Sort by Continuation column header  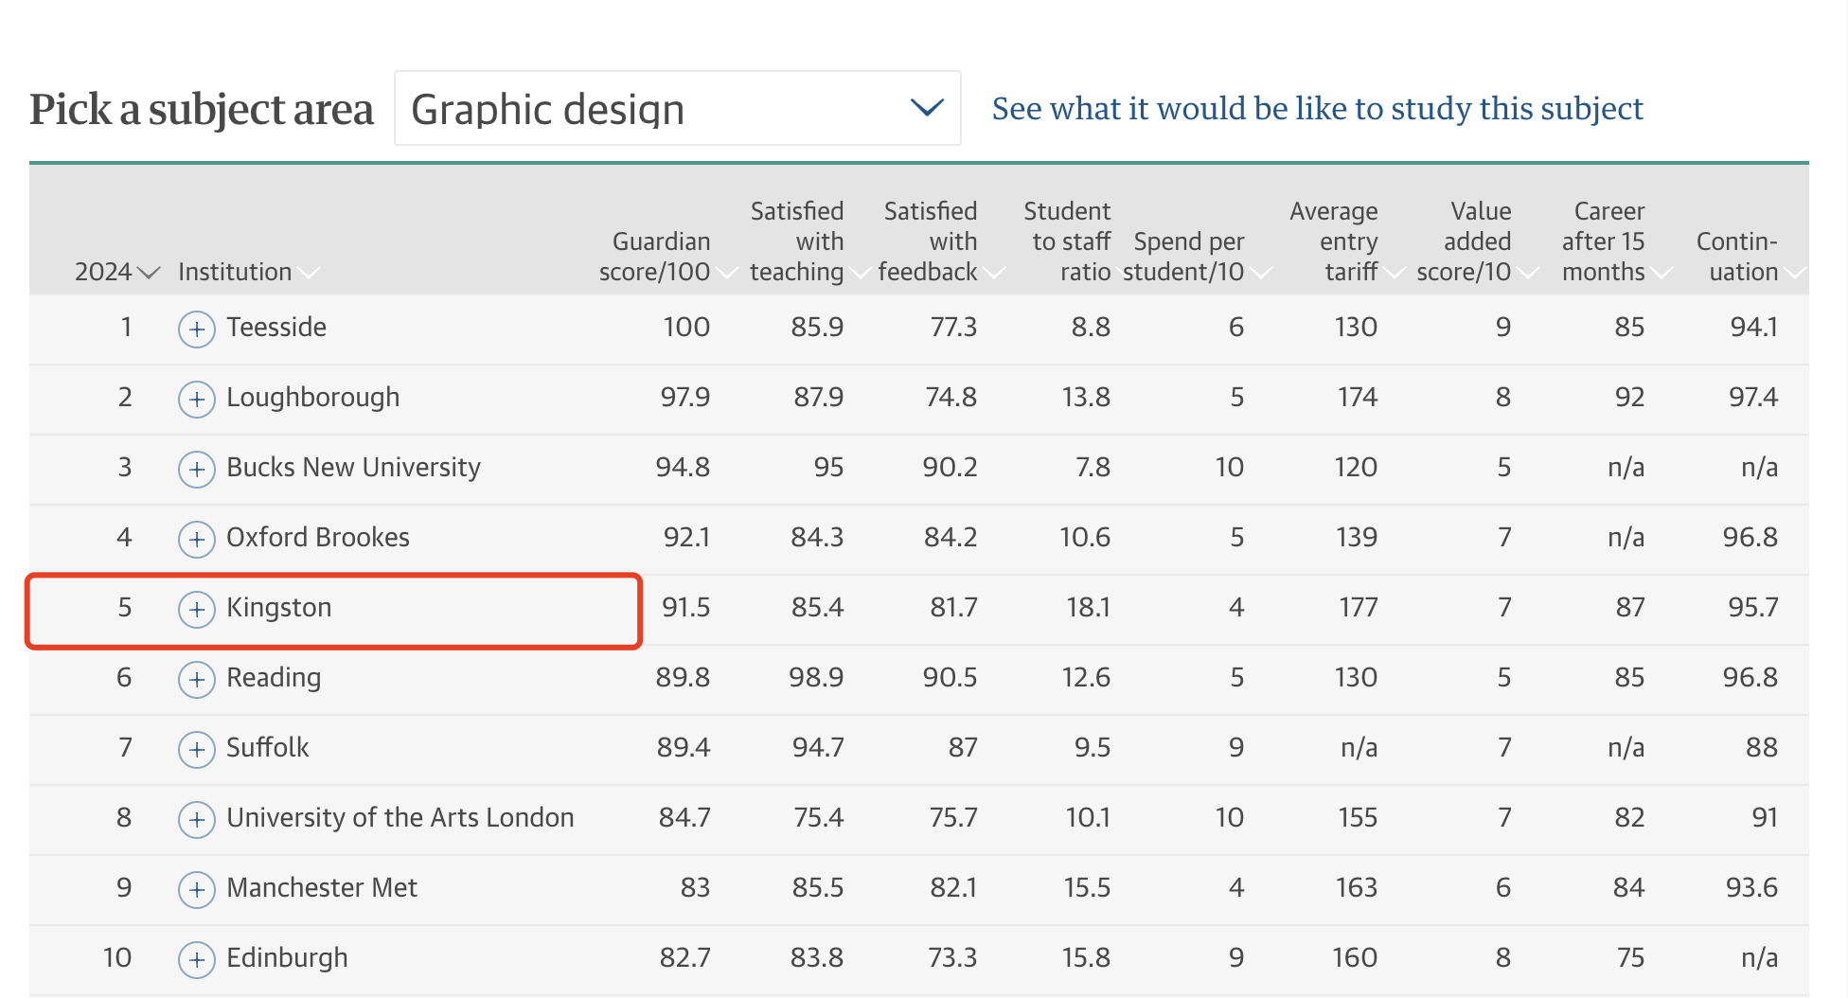pos(1750,257)
